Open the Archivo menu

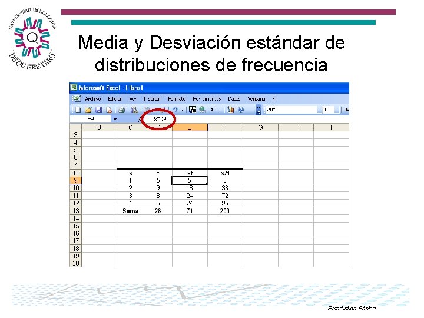tap(93, 99)
